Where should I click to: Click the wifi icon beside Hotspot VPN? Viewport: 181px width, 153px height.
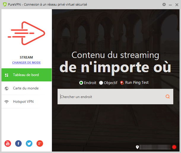[7, 102]
